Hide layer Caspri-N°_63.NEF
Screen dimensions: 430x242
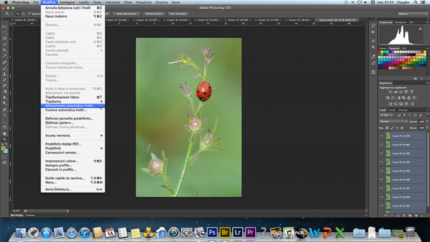(381, 171)
